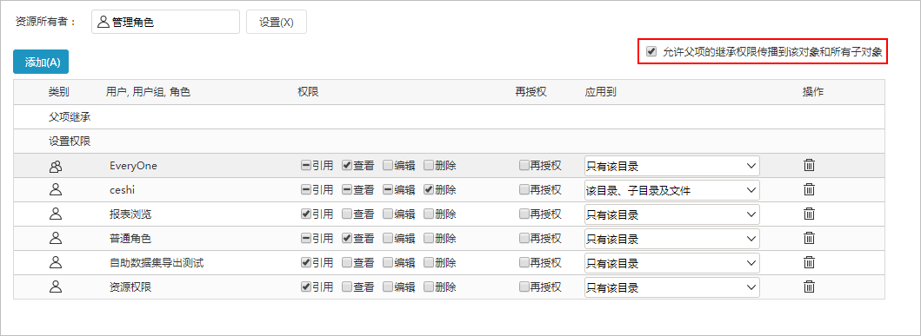Viewport: 921px width, 336px height.
Task: Check 再授权 for 资源权限 row
Action: 524,287
